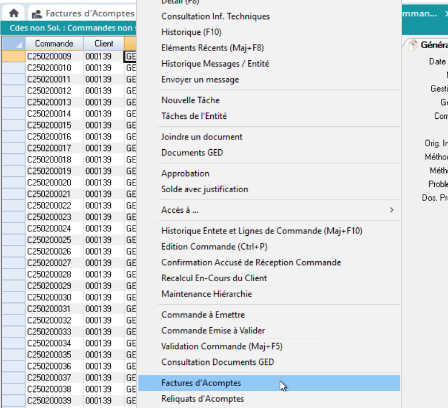Screen dimensions: 448x408
Task: Open Historique (F10) from the menu
Action: tap(191, 32)
